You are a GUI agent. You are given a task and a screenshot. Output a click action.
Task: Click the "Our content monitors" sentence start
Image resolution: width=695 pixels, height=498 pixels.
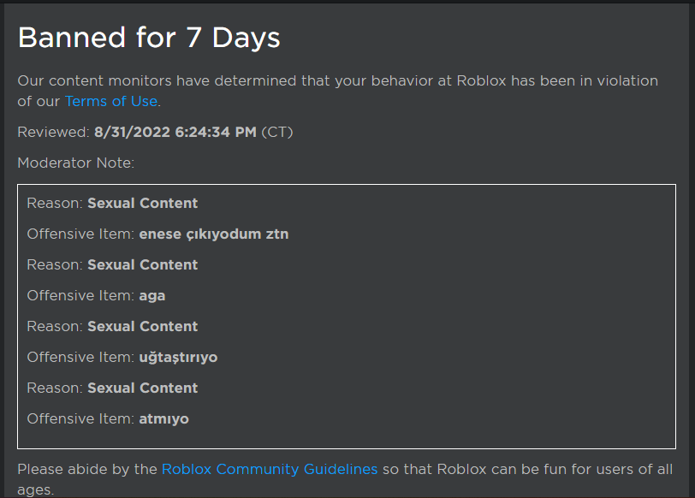pyautogui.click(x=86, y=80)
